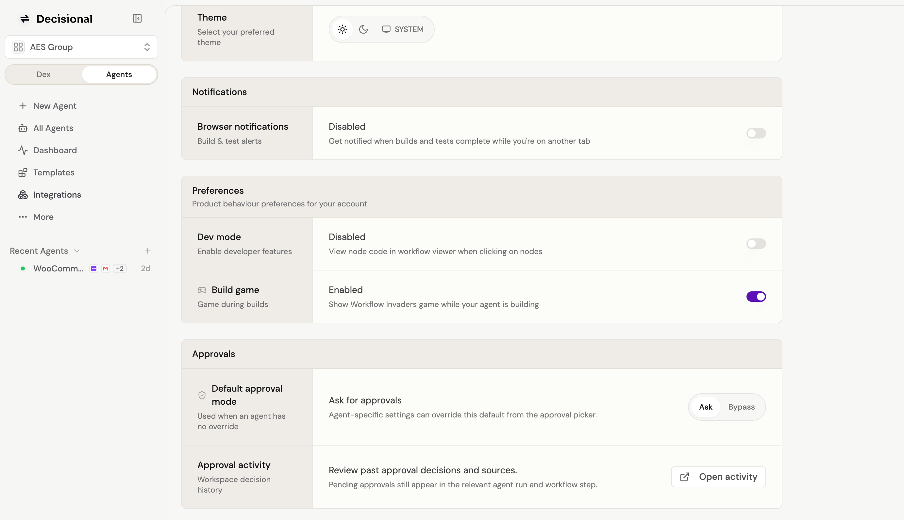Image resolution: width=904 pixels, height=520 pixels.
Task: Go to All Agents
Action: (x=53, y=128)
